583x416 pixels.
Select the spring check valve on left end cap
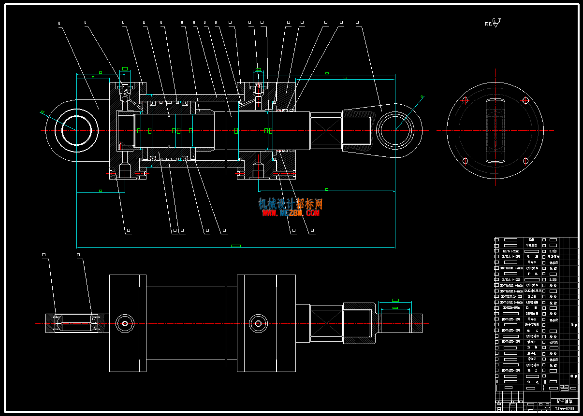(125, 90)
